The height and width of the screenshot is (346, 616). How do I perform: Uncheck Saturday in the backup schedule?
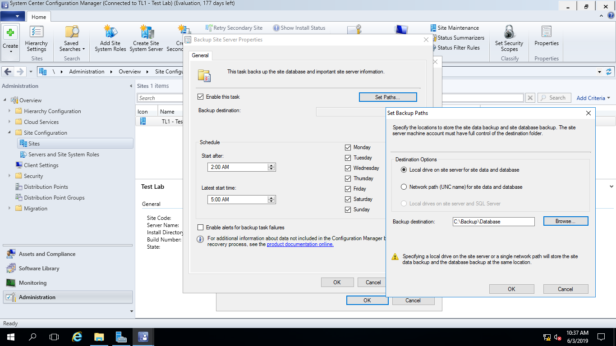pos(348,199)
